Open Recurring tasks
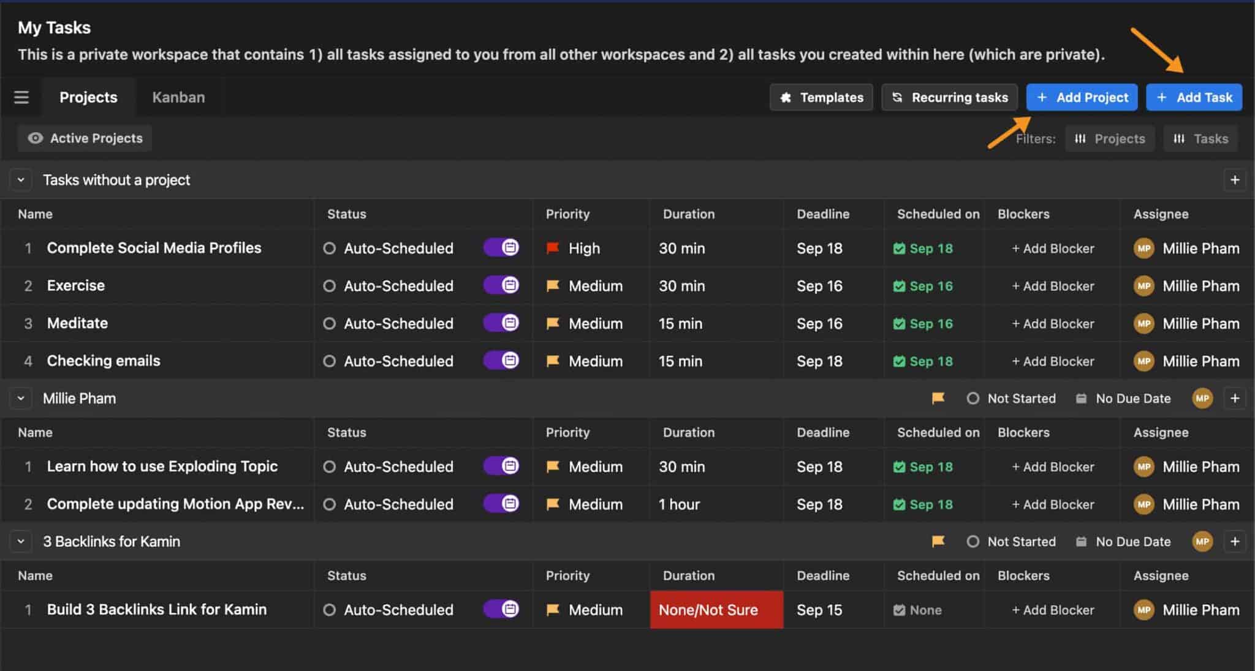Image resolution: width=1255 pixels, height=671 pixels. pyautogui.click(x=949, y=97)
